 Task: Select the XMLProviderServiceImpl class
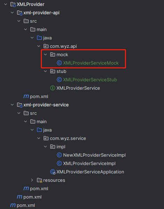click(89, 163)
